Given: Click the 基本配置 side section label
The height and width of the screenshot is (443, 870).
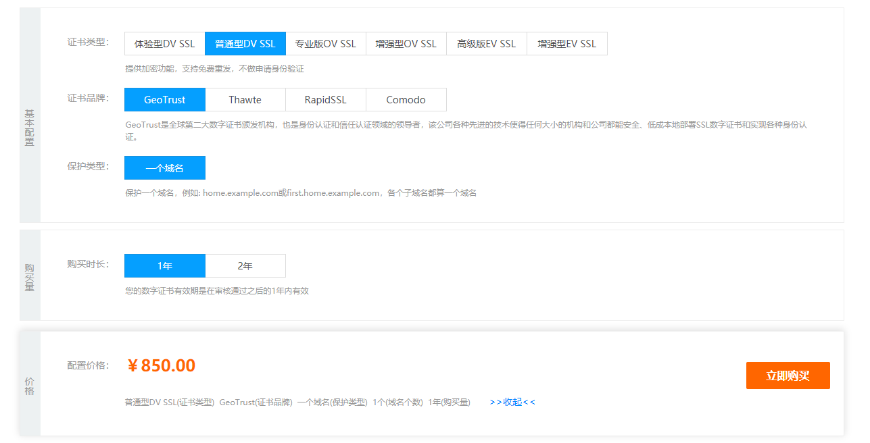Looking at the screenshot, I should (30, 128).
